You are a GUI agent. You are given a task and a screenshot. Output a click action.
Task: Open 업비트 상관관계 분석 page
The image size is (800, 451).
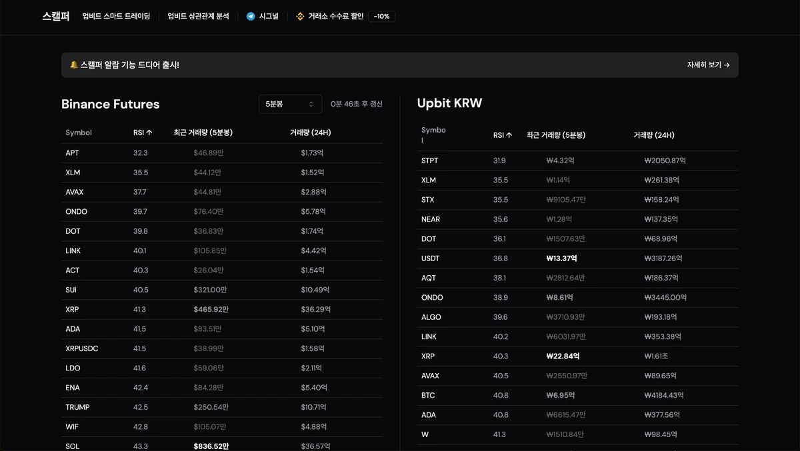pyautogui.click(x=198, y=16)
